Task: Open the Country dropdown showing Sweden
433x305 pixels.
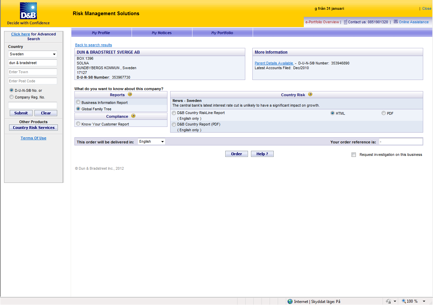Action: [x=32, y=54]
